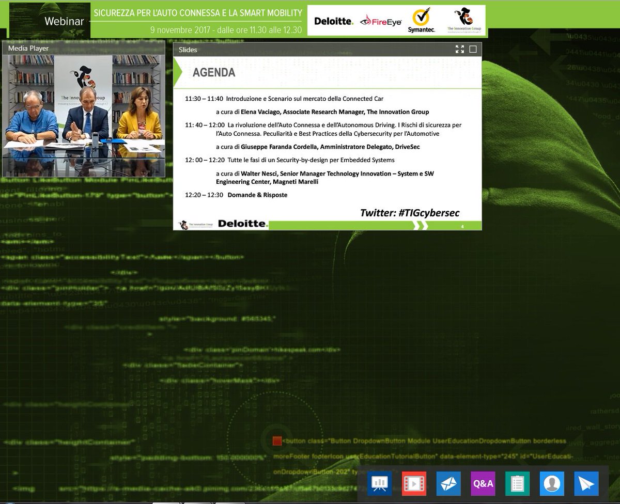Open the Slides widget from the dock
Viewport: 620px width, 504px height.
pyautogui.click(x=380, y=484)
